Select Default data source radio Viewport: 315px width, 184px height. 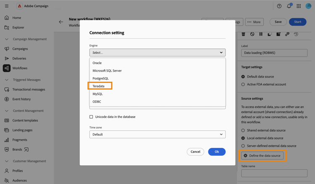(x=243, y=77)
